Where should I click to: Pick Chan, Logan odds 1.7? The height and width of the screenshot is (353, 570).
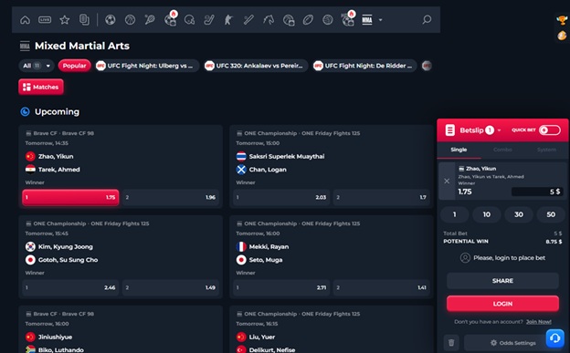tap(381, 197)
